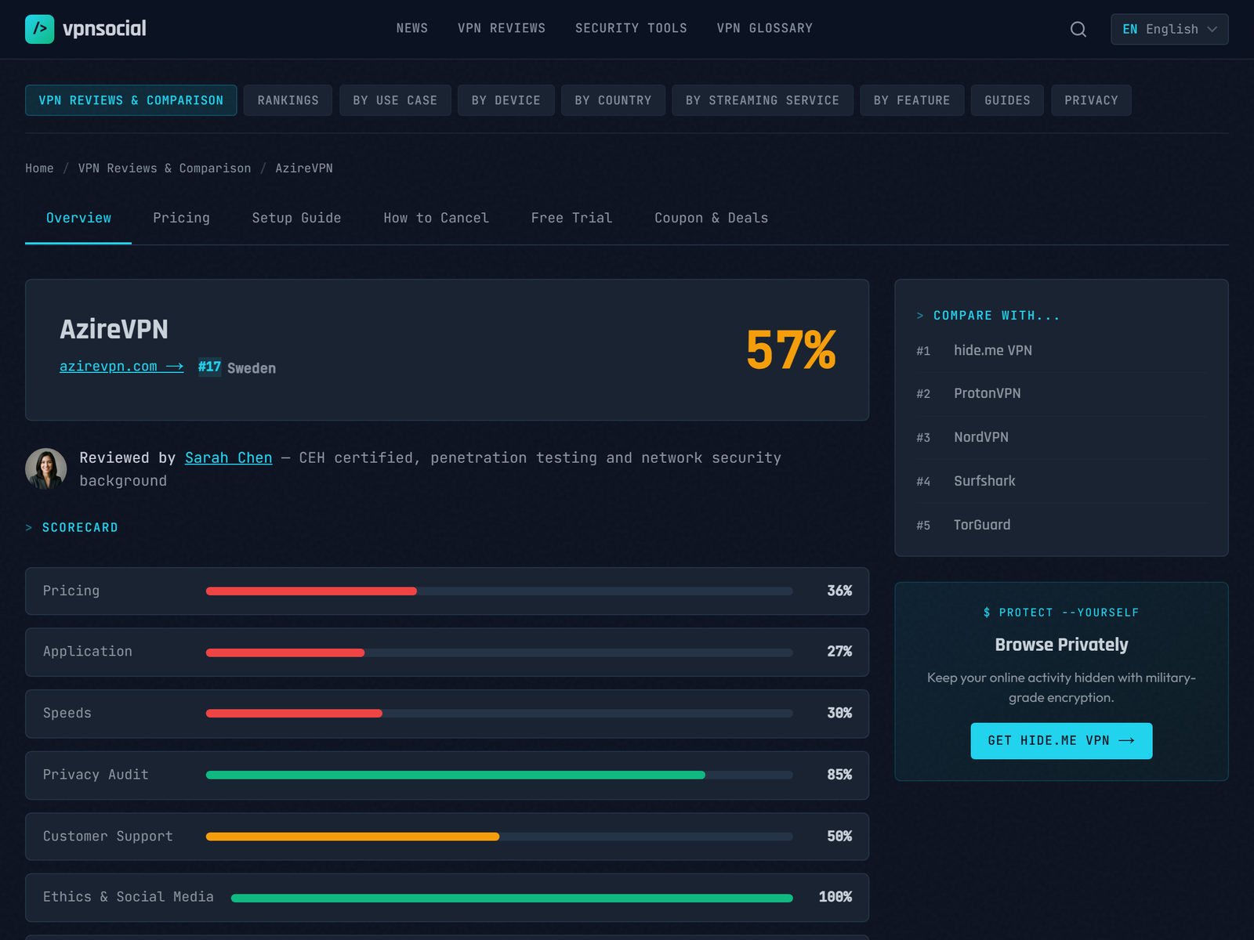Image resolution: width=1254 pixels, height=940 pixels.
Task: Click the Speeds score bar
Action: (x=499, y=714)
